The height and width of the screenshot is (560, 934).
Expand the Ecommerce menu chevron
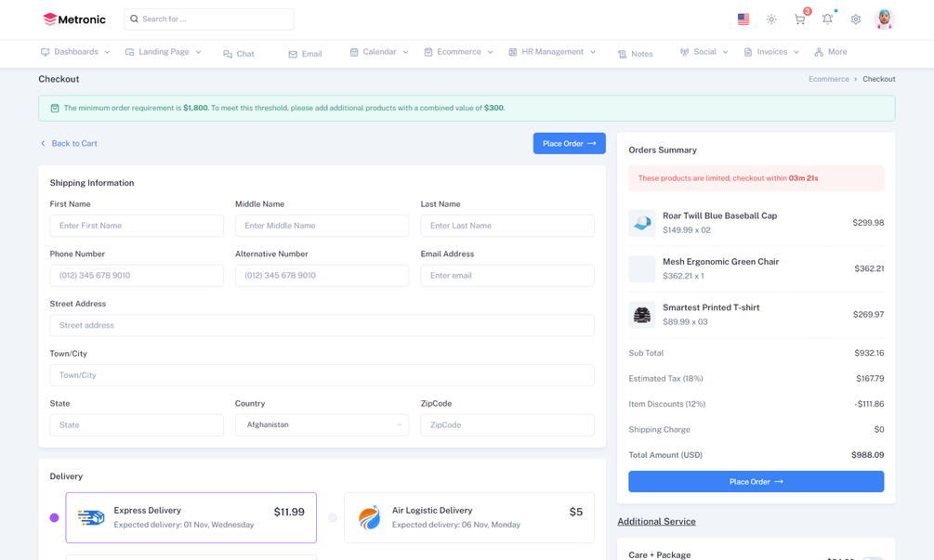click(490, 52)
